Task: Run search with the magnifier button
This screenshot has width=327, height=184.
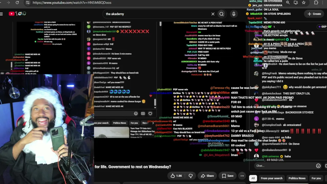Action: pos(221,14)
